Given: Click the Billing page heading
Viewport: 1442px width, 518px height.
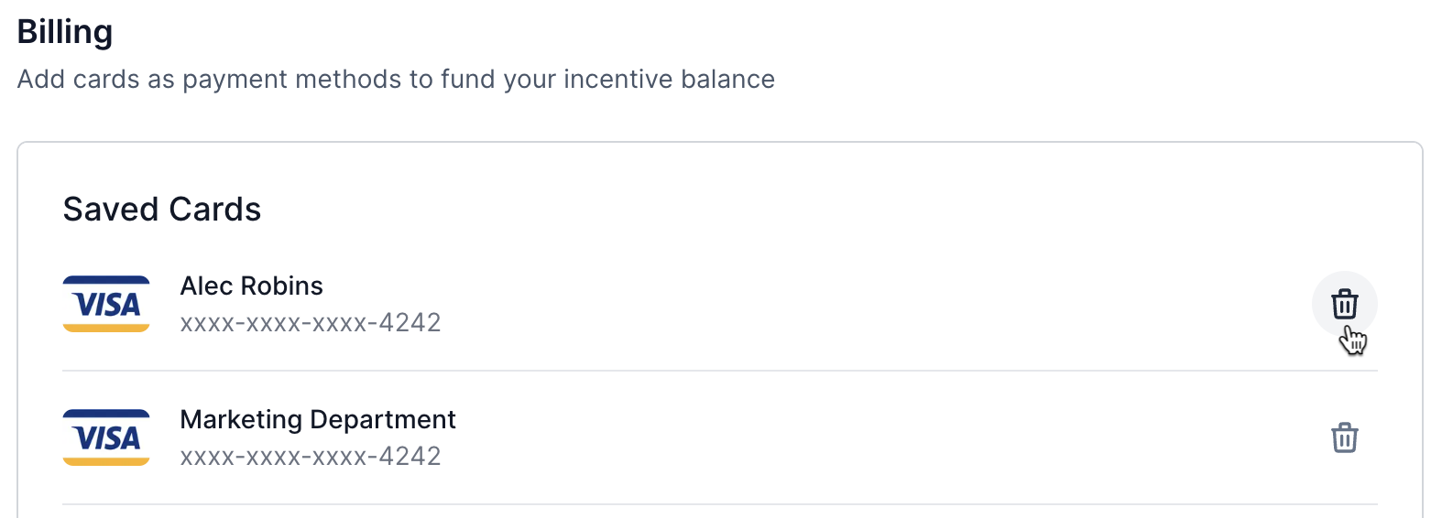Looking at the screenshot, I should [65, 32].
